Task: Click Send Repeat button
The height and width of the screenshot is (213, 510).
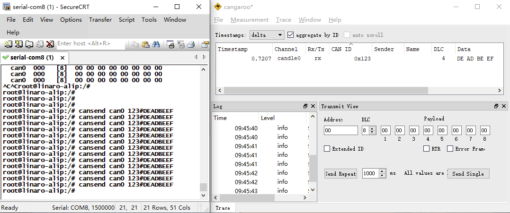Action: pos(340,174)
